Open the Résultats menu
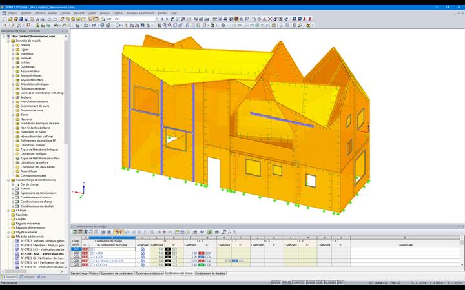Screen dimensions: 465x290 [x=79, y=13]
